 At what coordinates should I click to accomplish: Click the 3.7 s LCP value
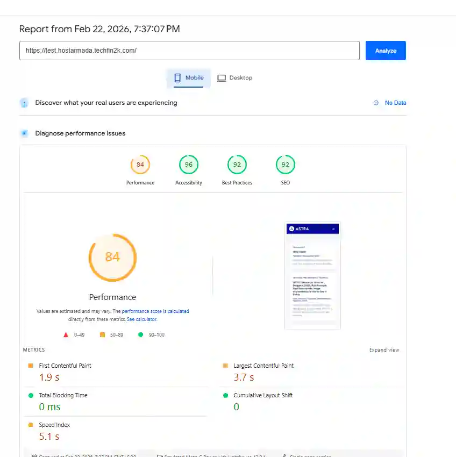click(x=244, y=377)
